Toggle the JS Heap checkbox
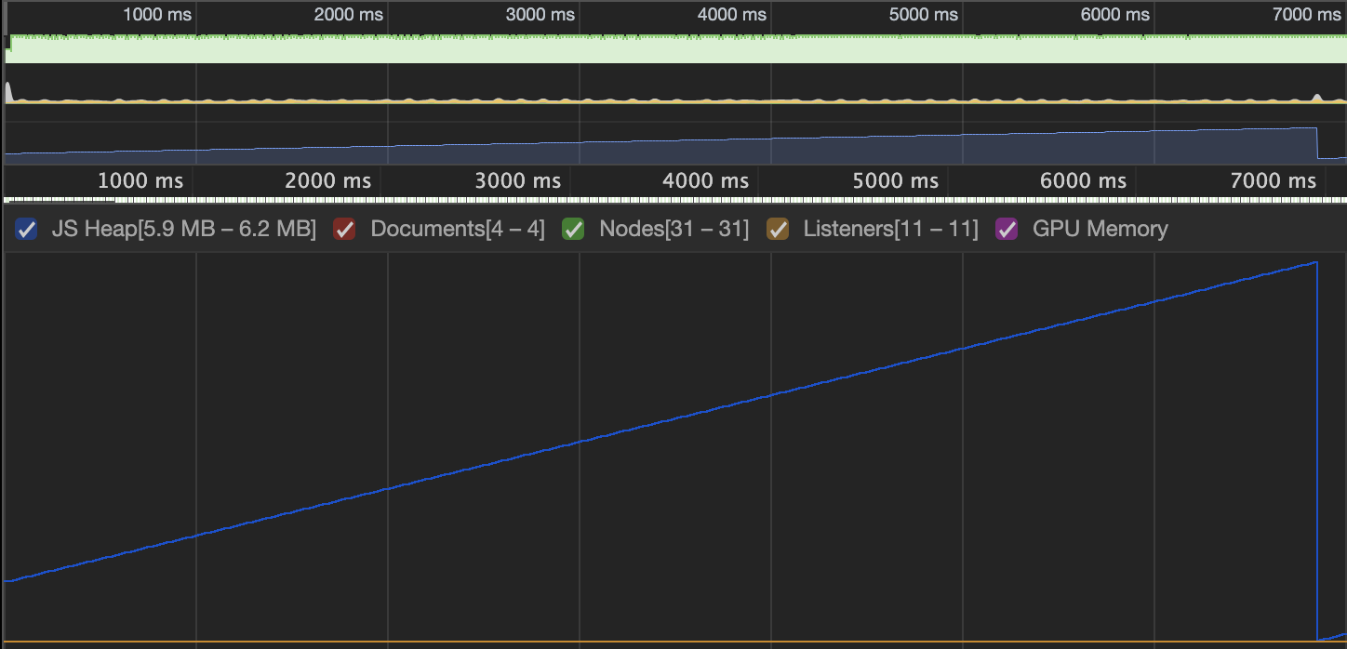 pyautogui.click(x=26, y=229)
